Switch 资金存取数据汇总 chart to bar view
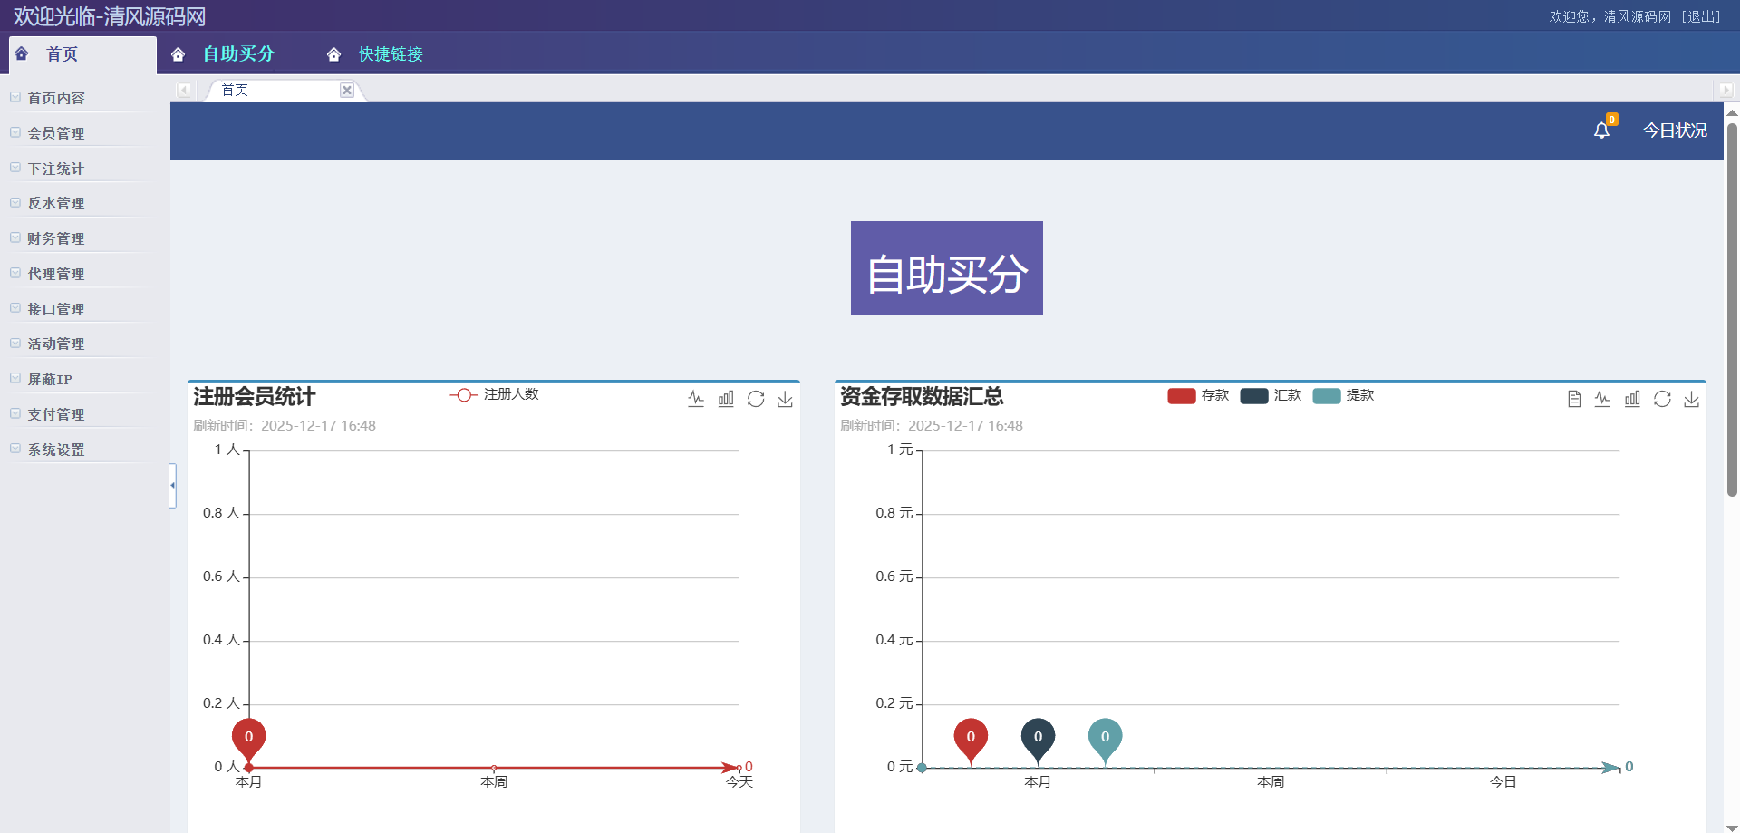This screenshot has height=833, width=1740. click(x=1632, y=399)
